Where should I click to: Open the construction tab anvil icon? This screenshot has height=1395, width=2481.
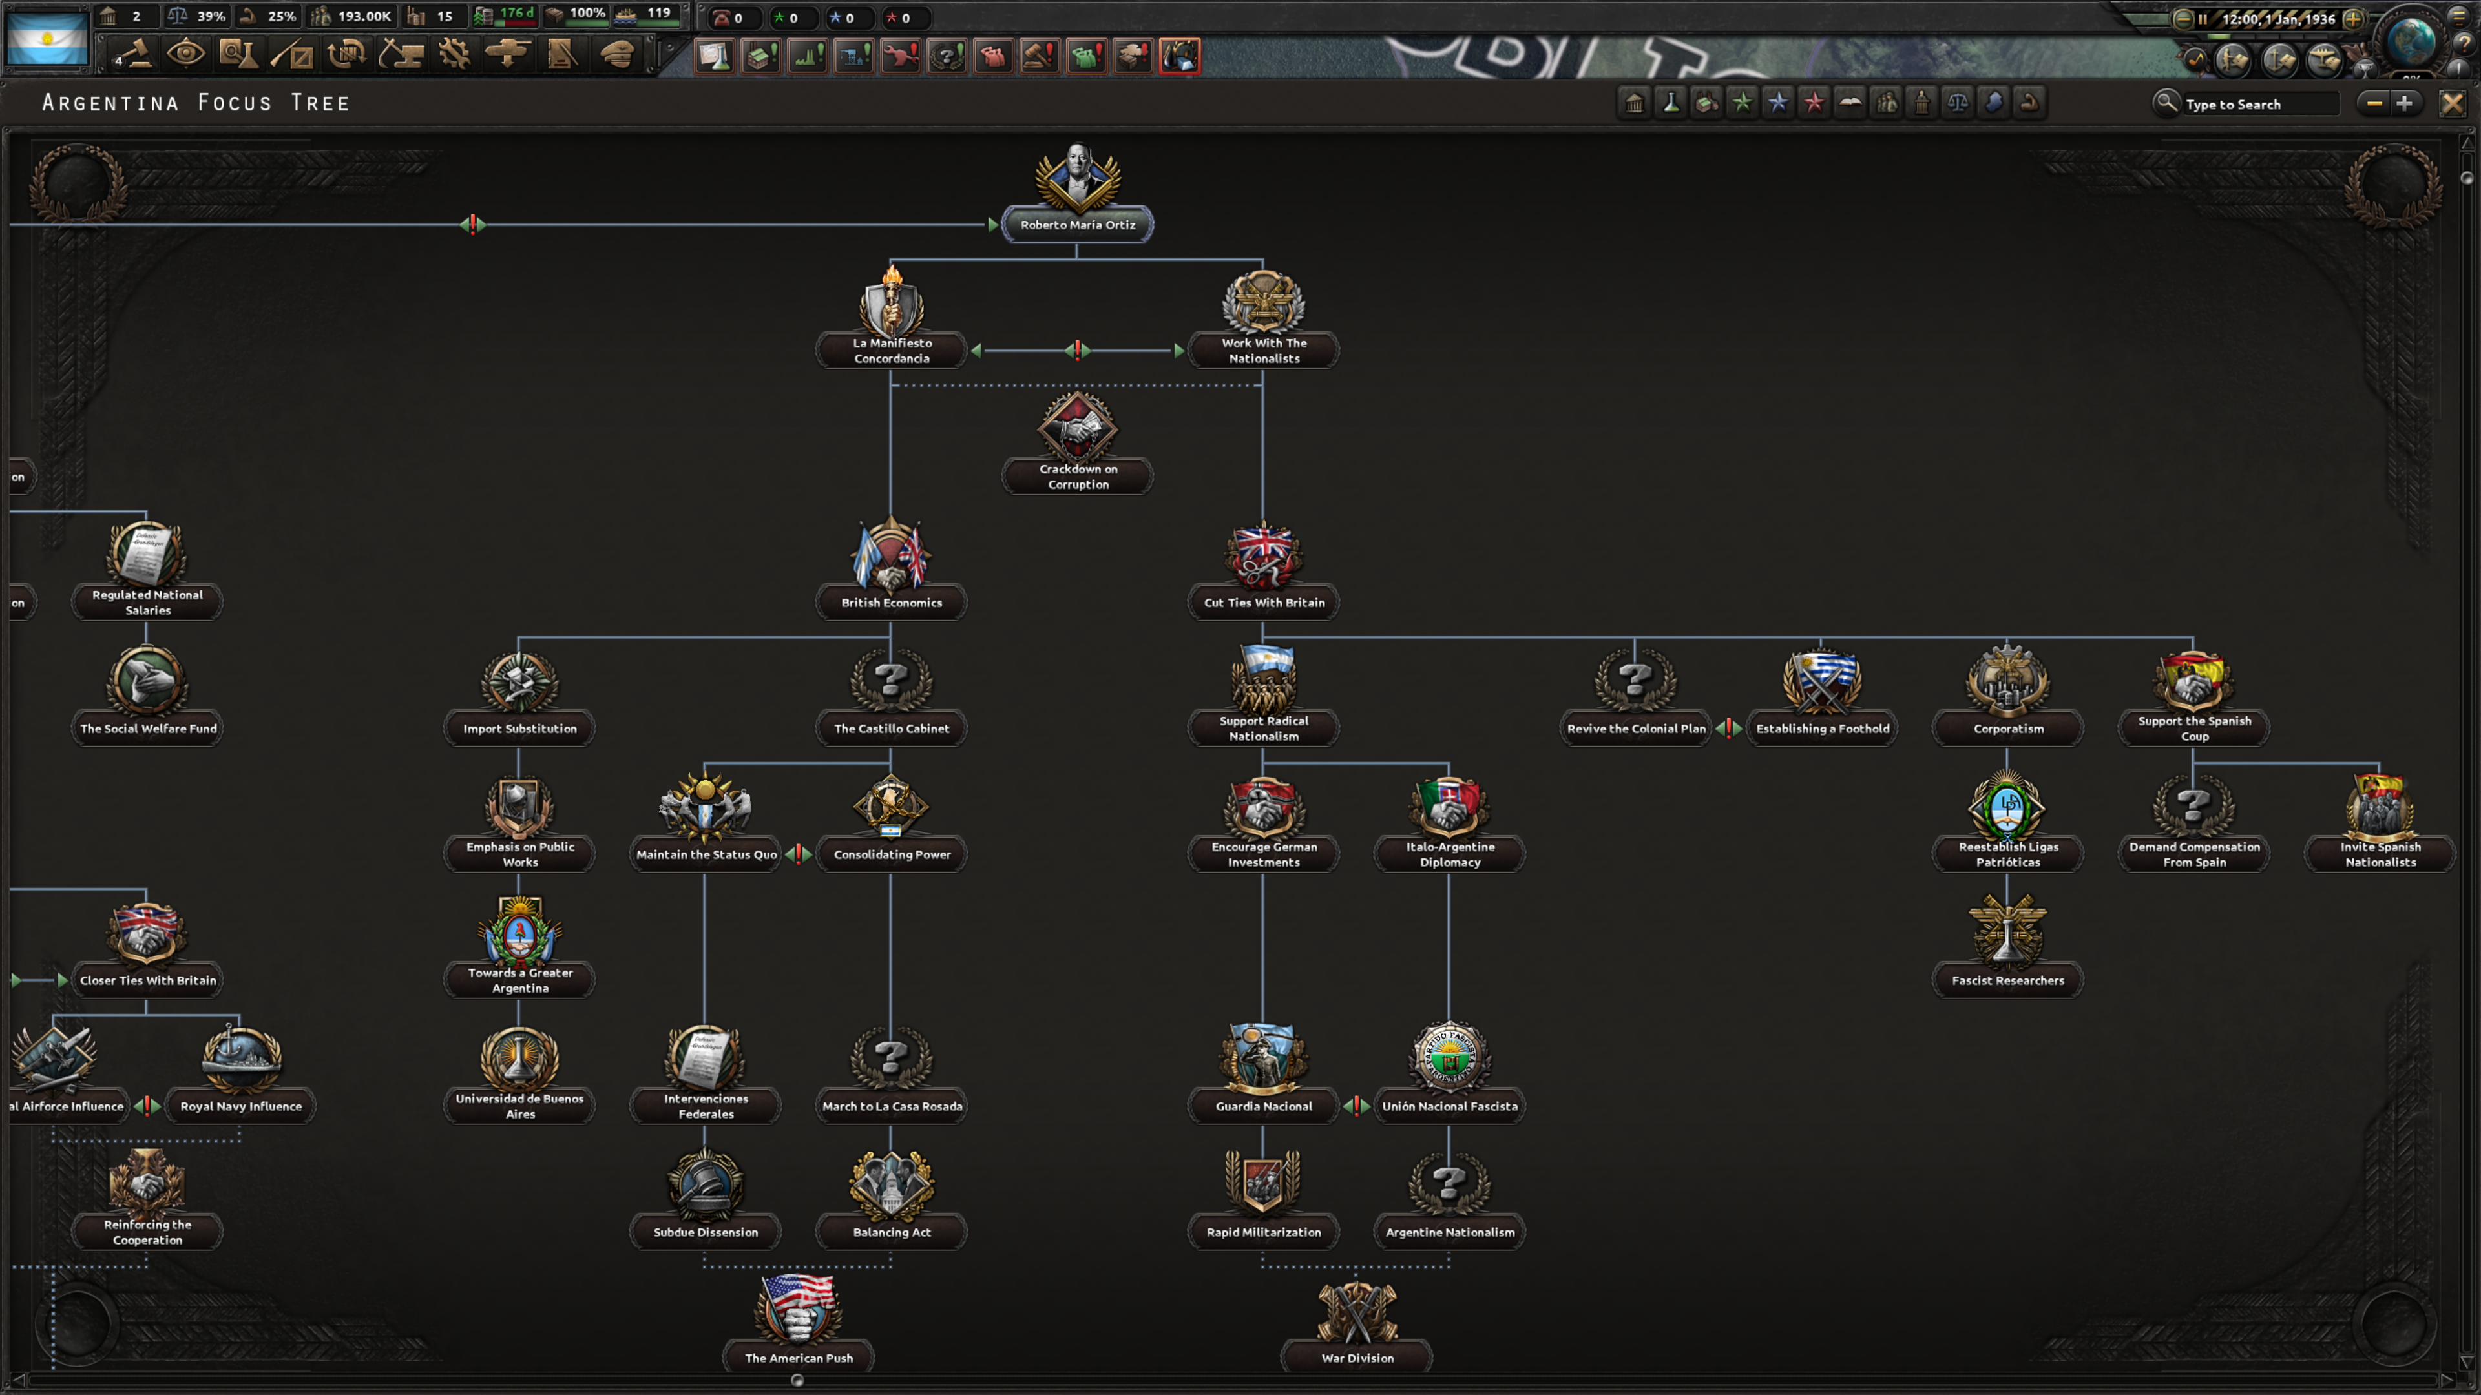(401, 55)
